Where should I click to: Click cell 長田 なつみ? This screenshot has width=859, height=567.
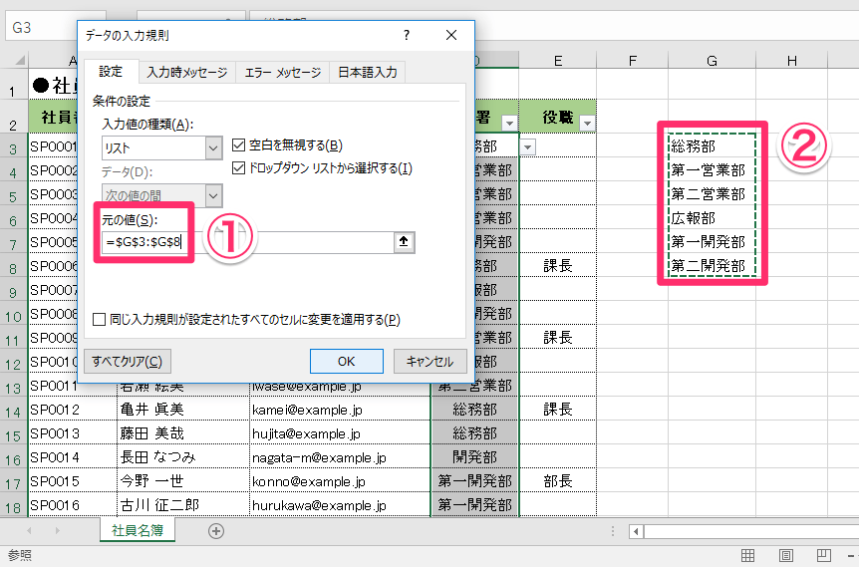tap(183, 457)
